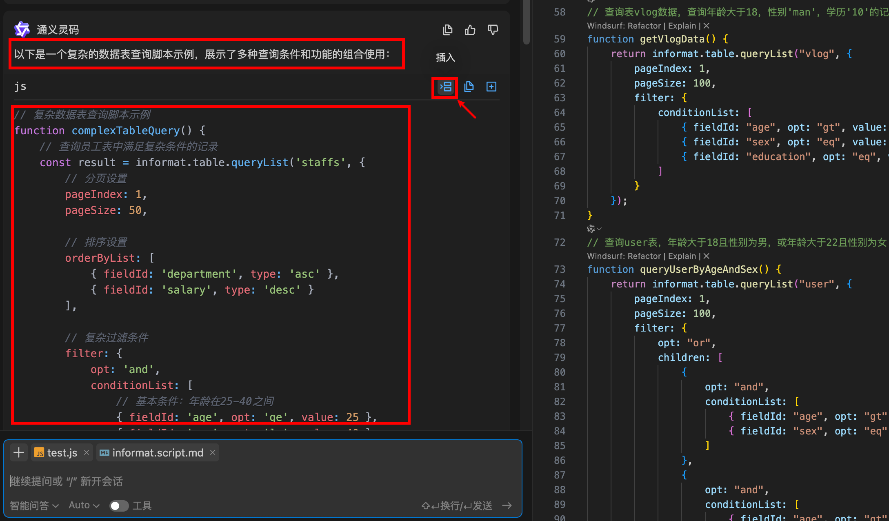Screen dimensions: 889x521
Task: Give the answer a thumbs up
Action: [x=470, y=30]
